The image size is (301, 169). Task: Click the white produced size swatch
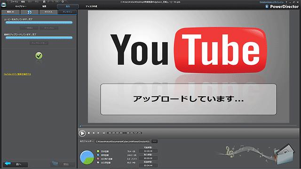98,162
